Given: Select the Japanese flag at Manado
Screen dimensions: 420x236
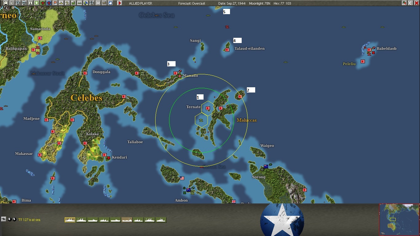Looking at the screenshot, I should point(176,73).
